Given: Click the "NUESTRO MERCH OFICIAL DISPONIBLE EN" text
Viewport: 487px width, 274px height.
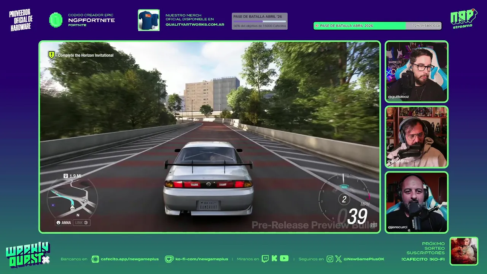Looking at the screenshot, I should point(189,17).
